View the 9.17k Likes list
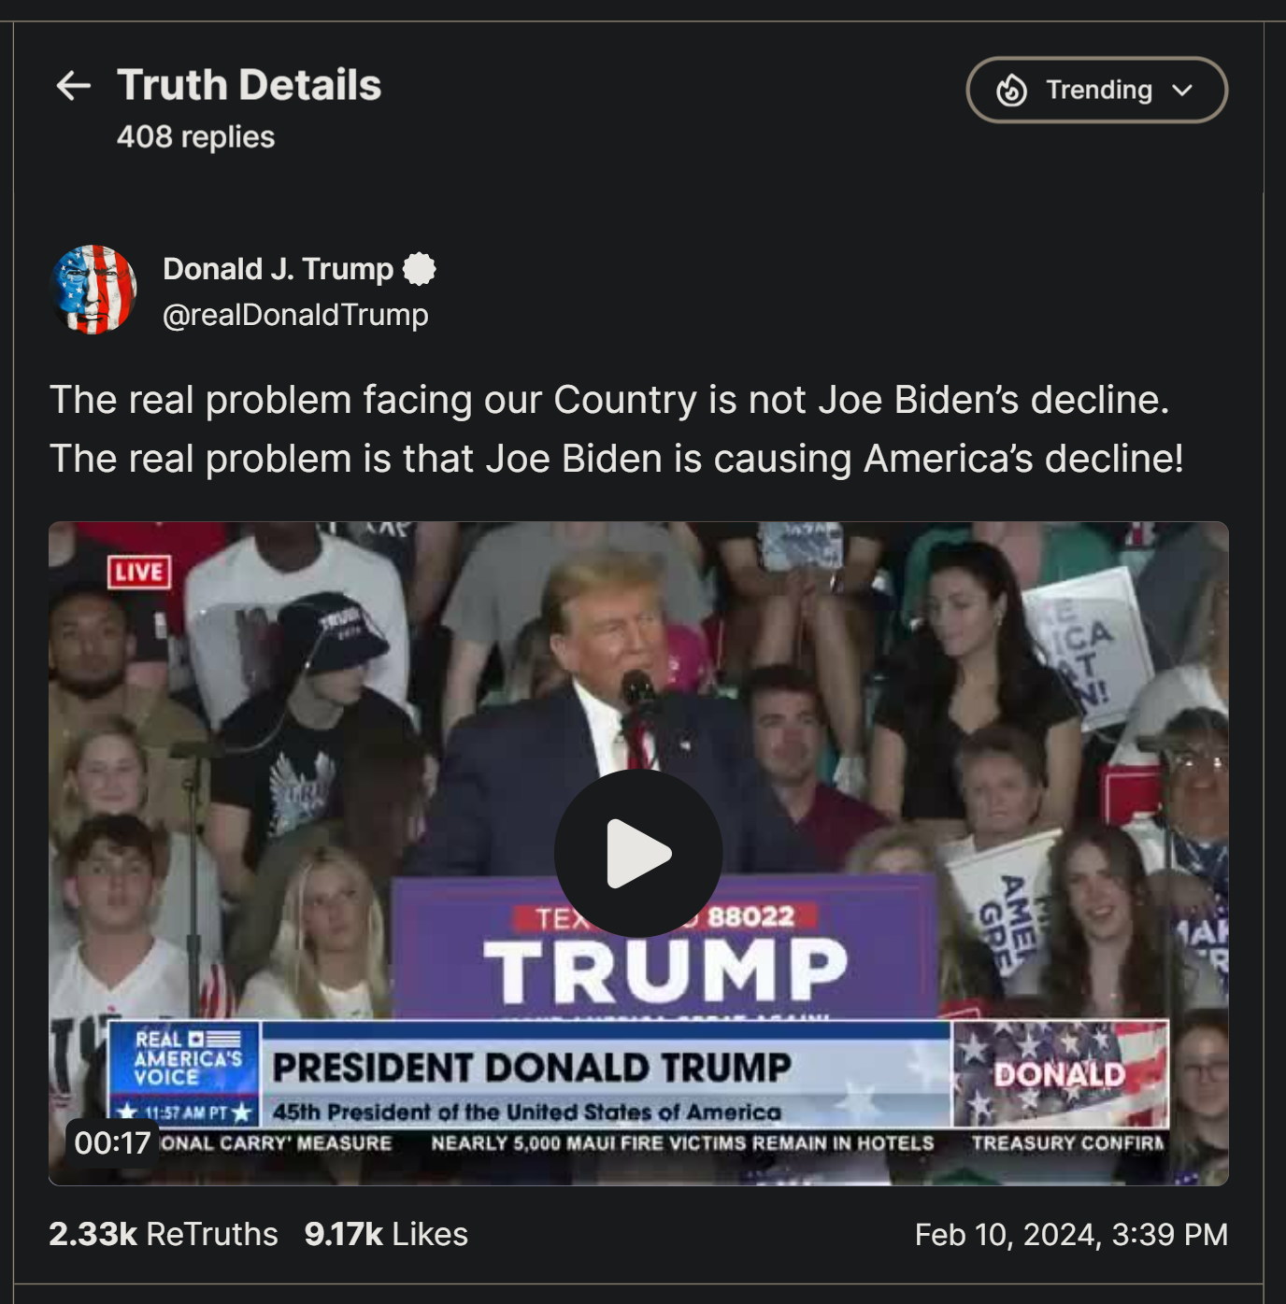 coord(386,1234)
